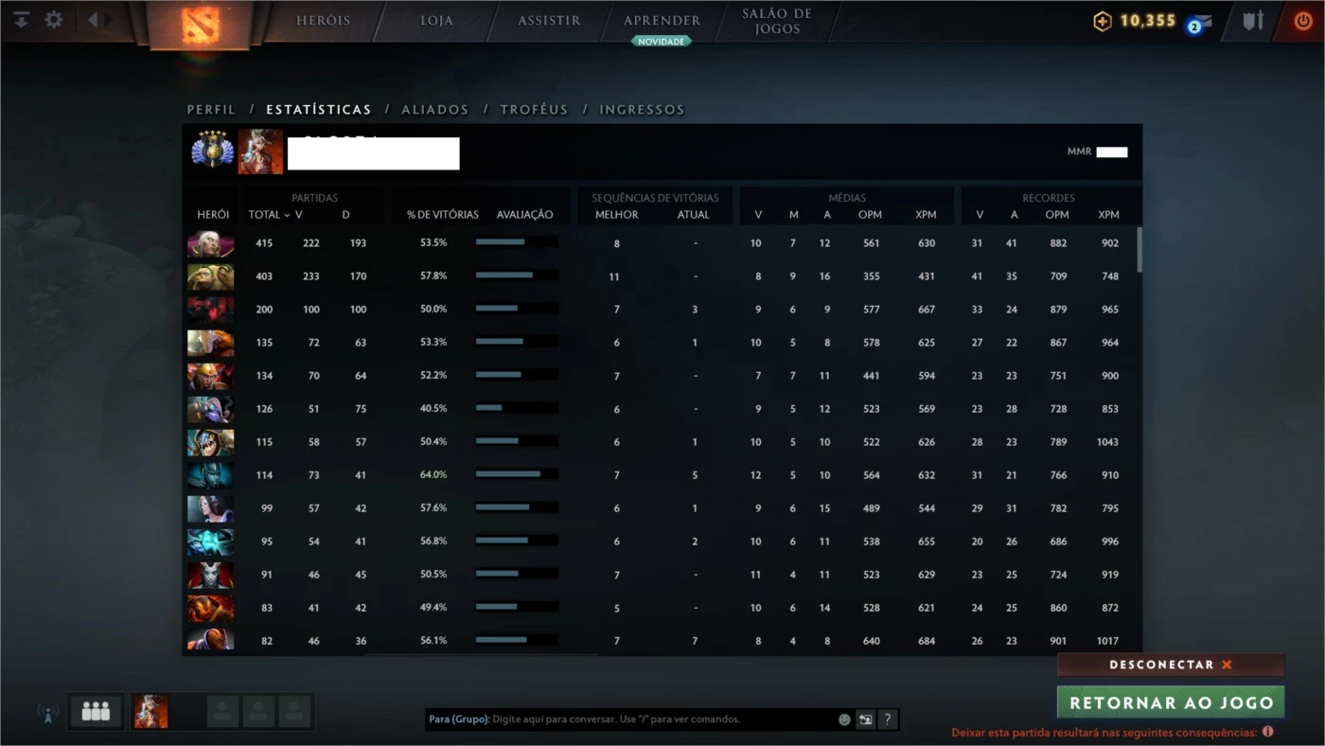This screenshot has width=1325, height=746.
Task: Sort by AVALIAÇÃO column header
Action: pyautogui.click(x=524, y=215)
